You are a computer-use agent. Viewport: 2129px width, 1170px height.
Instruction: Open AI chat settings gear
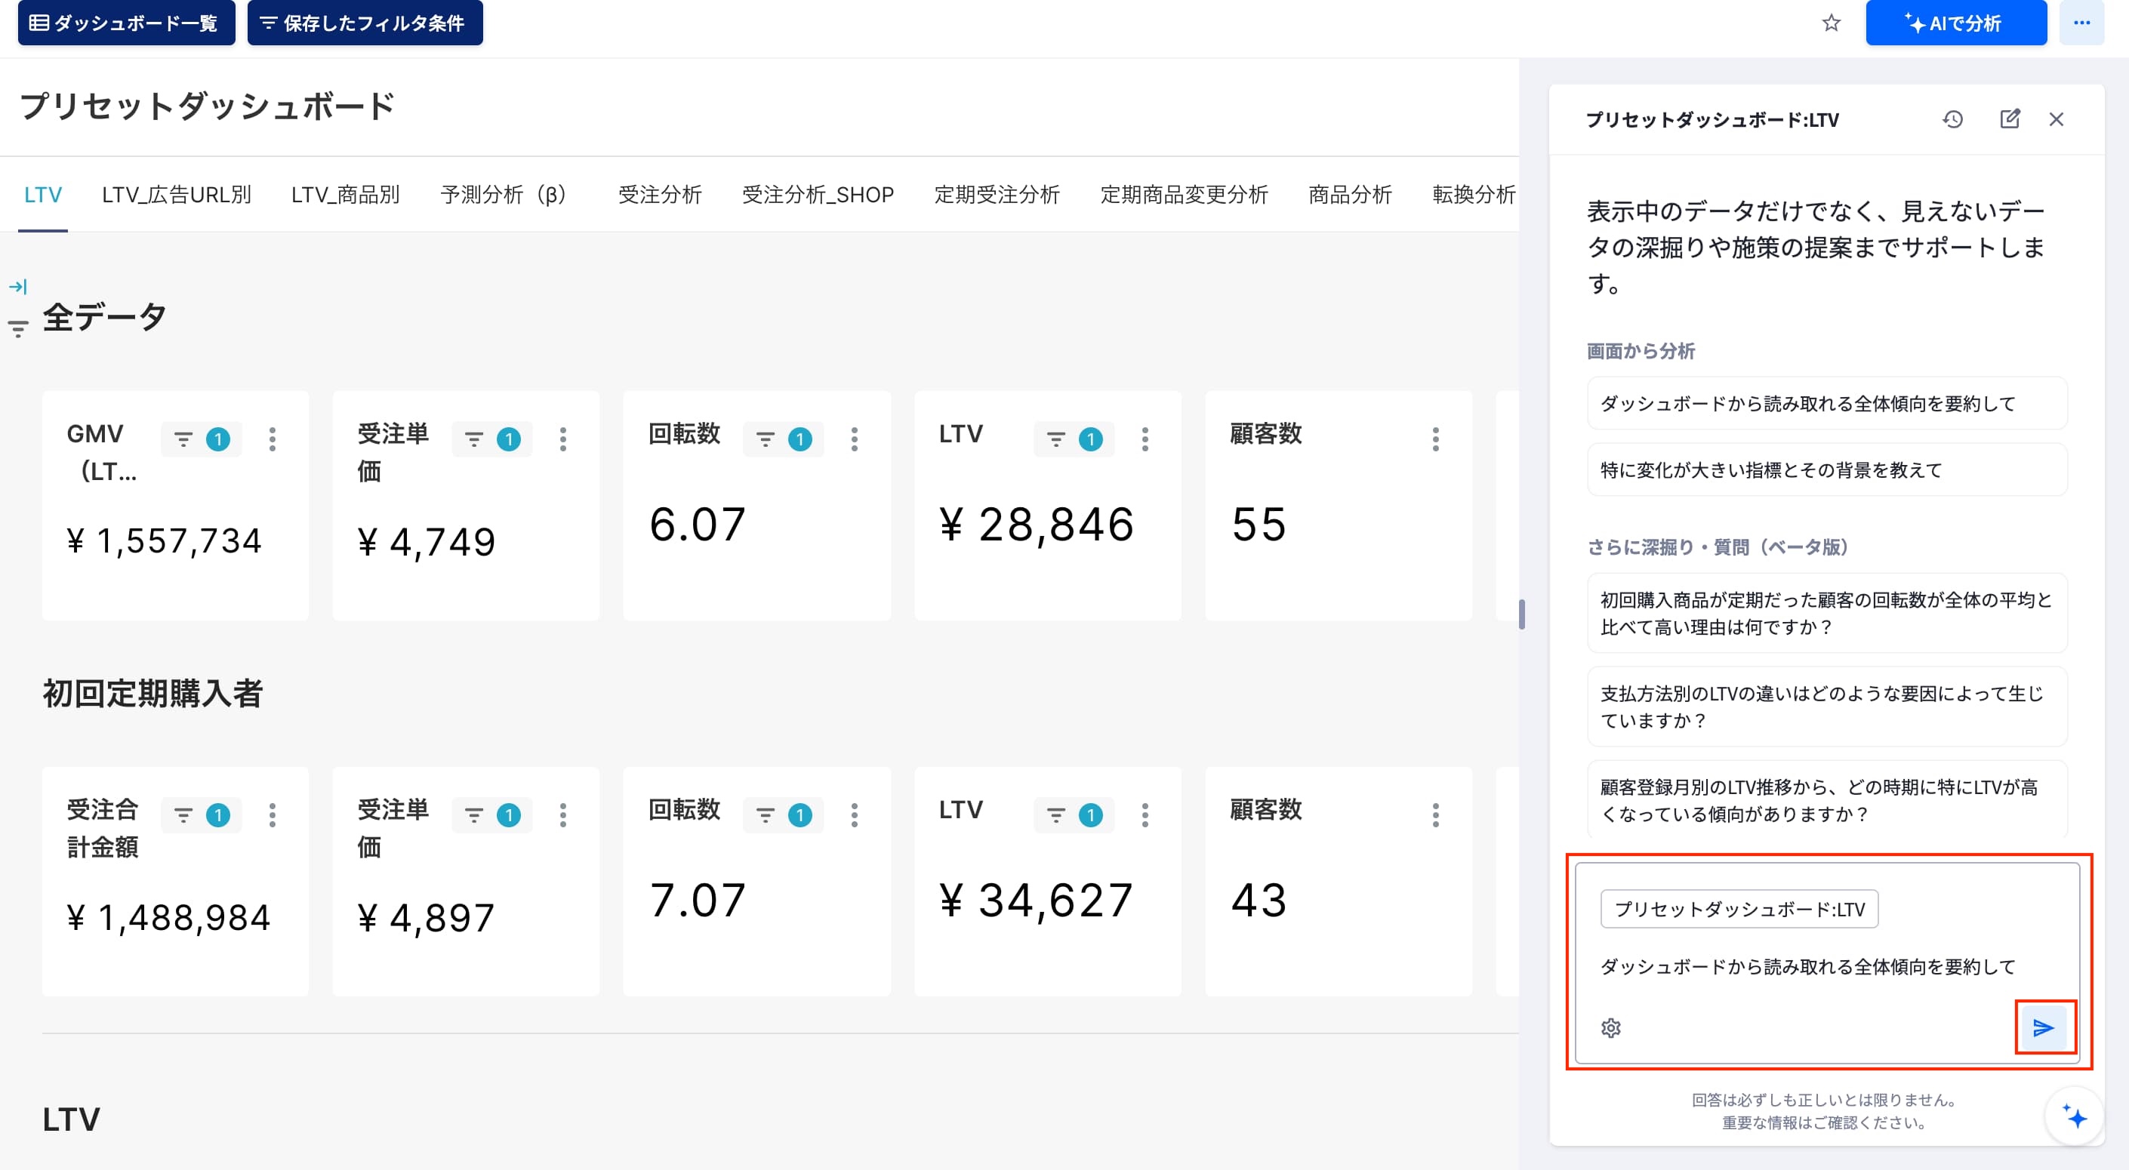(1611, 1028)
